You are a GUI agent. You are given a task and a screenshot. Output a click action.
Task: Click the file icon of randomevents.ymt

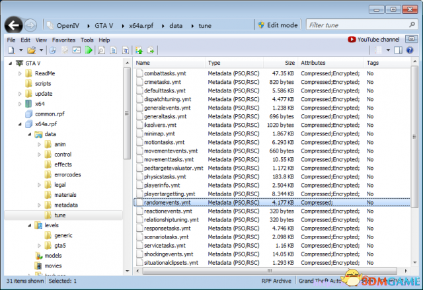pos(139,202)
